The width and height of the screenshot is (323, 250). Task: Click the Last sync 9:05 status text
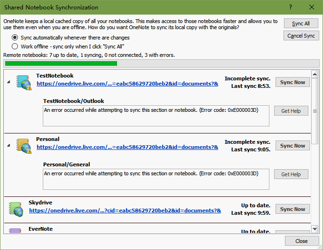coord(251,149)
